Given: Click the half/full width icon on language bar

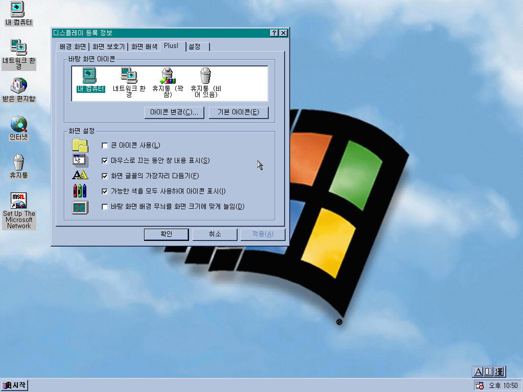Looking at the screenshot, I should pyautogui.click(x=489, y=372).
